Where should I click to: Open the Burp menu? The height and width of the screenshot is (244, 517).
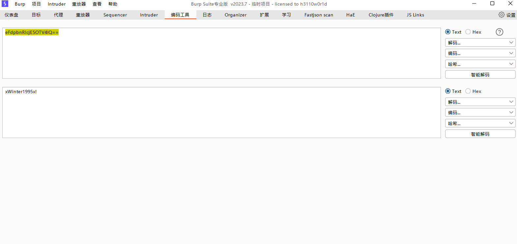pos(20,4)
